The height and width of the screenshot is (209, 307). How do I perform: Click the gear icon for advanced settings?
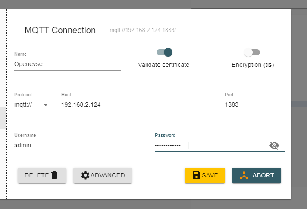pos(85,175)
